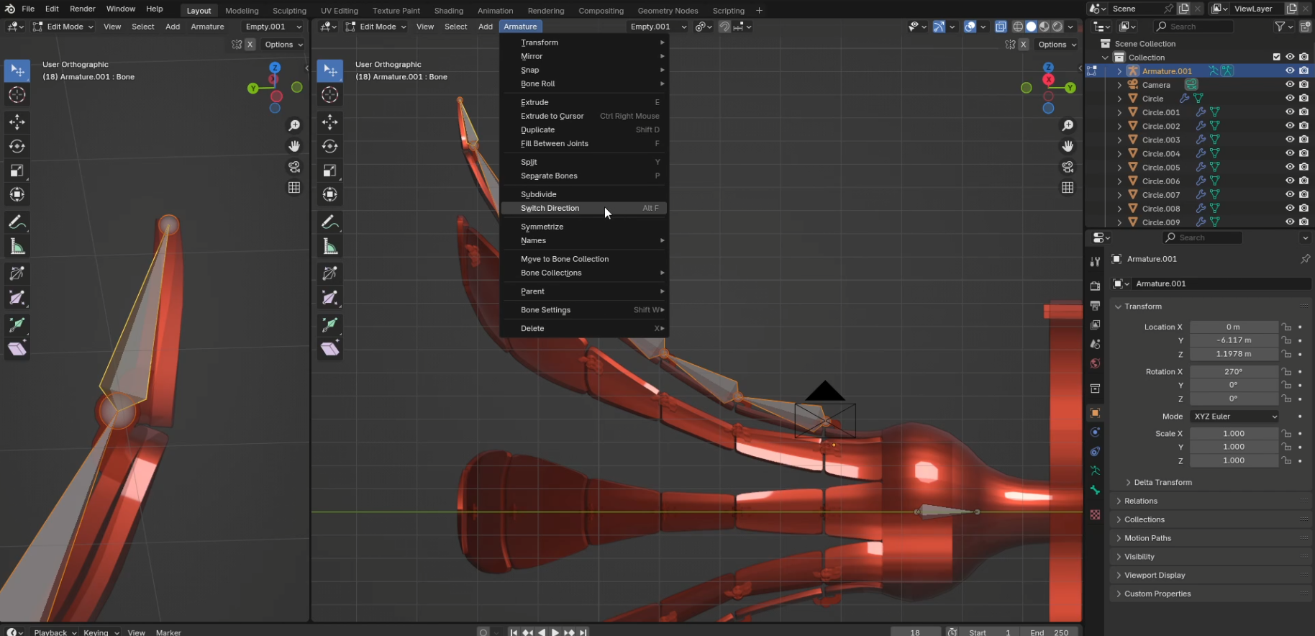The width and height of the screenshot is (1315, 636).
Task: Open the World properties tab
Action: pyautogui.click(x=1095, y=363)
